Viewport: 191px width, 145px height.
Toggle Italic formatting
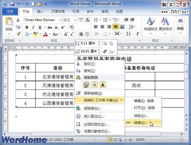(33, 27)
